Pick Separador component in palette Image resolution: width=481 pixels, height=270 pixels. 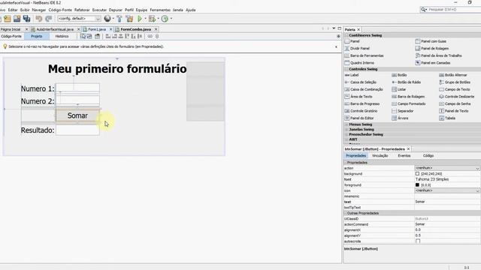pyautogui.click(x=403, y=111)
